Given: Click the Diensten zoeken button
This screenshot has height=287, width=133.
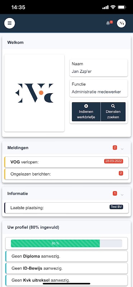Looking at the screenshot, I should 113,112.
